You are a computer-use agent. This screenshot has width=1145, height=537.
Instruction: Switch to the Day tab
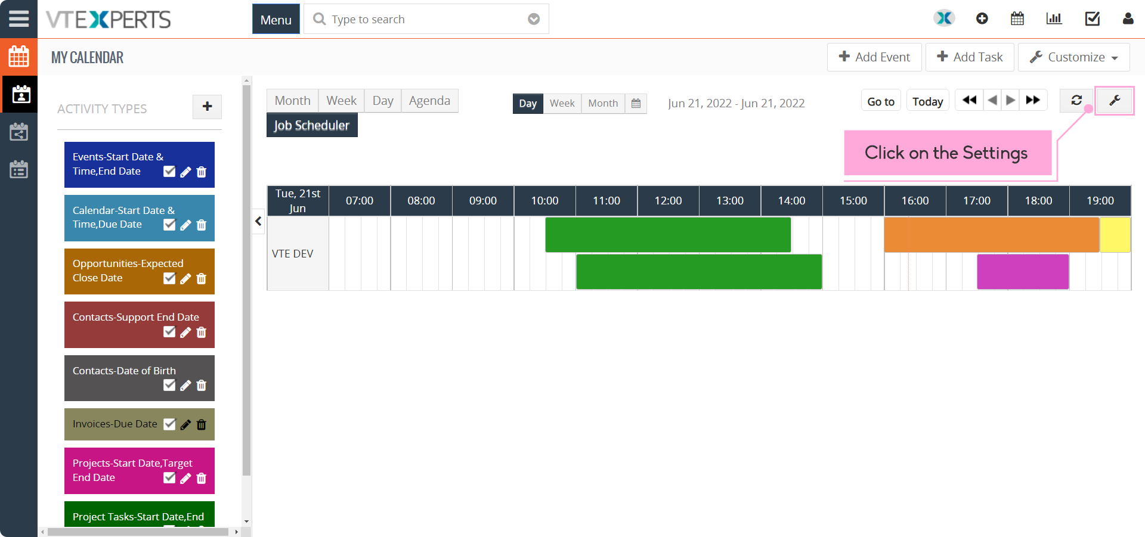383,101
